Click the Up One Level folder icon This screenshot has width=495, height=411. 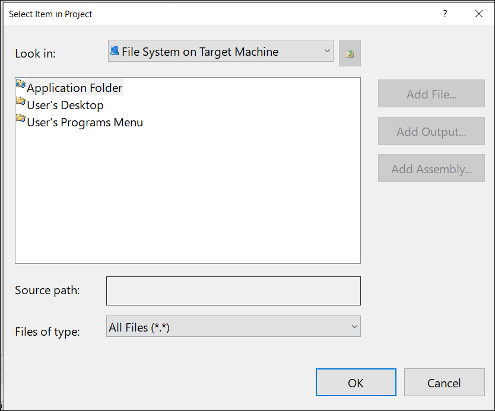(350, 53)
